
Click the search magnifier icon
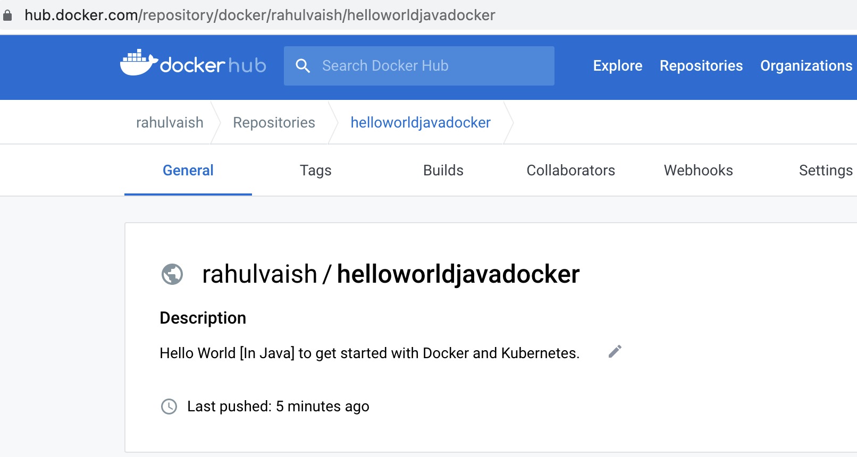[303, 66]
